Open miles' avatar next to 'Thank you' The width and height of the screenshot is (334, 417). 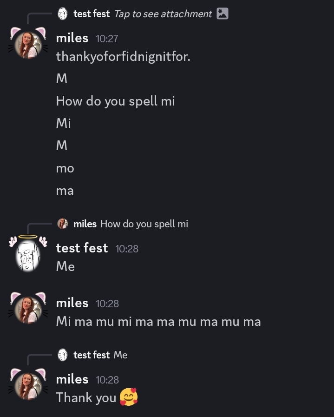(28, 385)
